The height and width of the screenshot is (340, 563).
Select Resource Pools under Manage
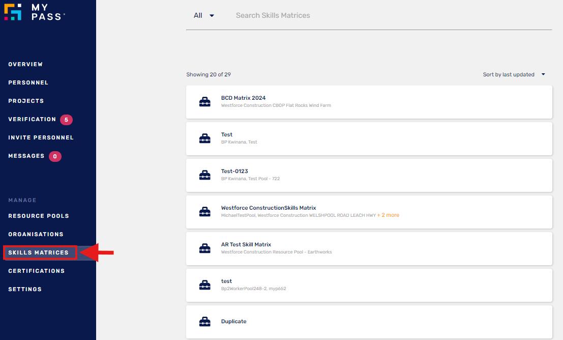point(39,216)
